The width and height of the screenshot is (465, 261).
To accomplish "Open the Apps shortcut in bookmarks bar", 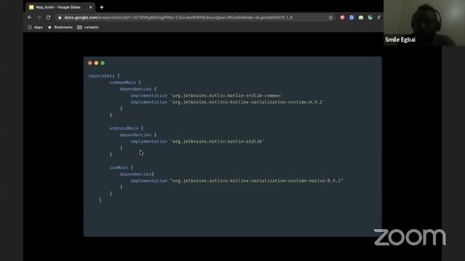I will click(36, 28).
